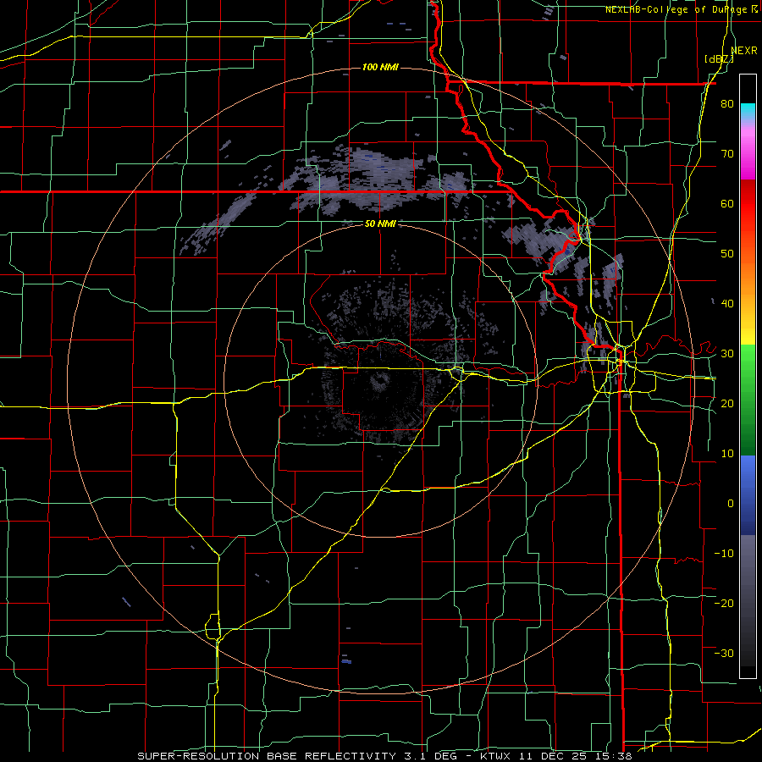Click the -10 value on color scale
The width and height of the screenshot is (762, 762).
pyautogui.click(x=724, y=553)
